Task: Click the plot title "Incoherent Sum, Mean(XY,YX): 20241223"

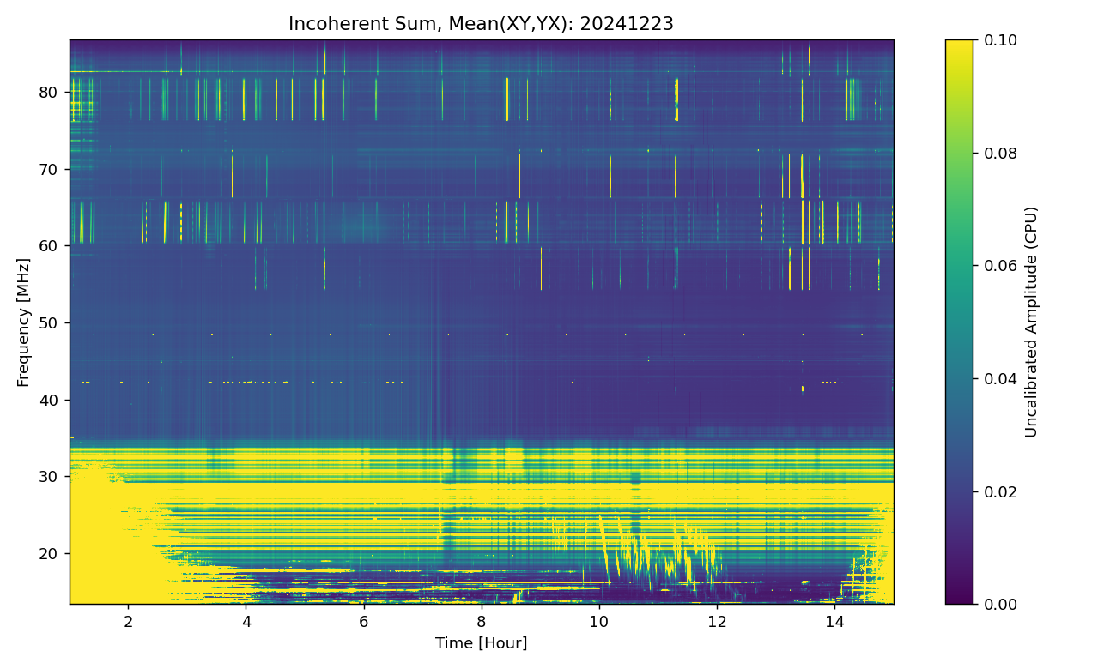Action: pos(481,24)
